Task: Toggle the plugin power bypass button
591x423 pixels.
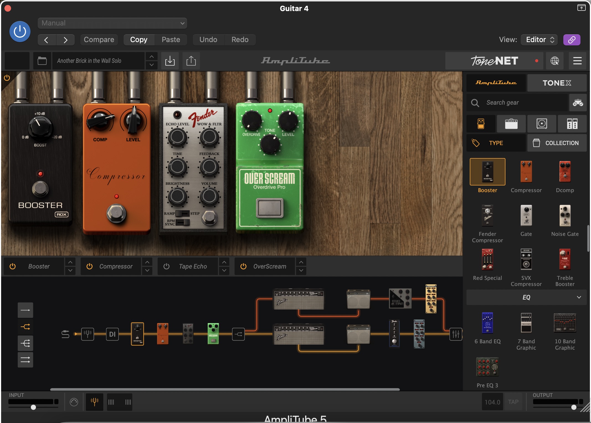Action: (20, 32)
